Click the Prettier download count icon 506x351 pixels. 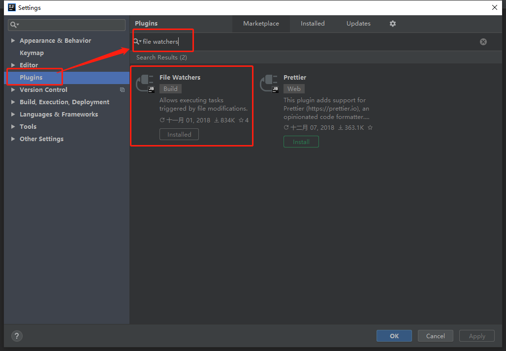(x=341, y=128)
